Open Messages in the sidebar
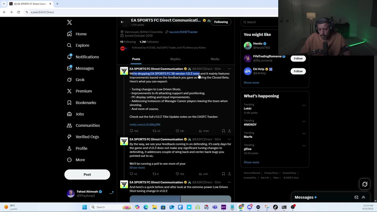The width and height of the screenshot is (377, 212). click(x=80, y=68)
